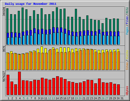Click the tallest red KBytes bar, day 4
The height and width of the screenshot is (101, 130).
pyautogui.click(x=19, y=83)
